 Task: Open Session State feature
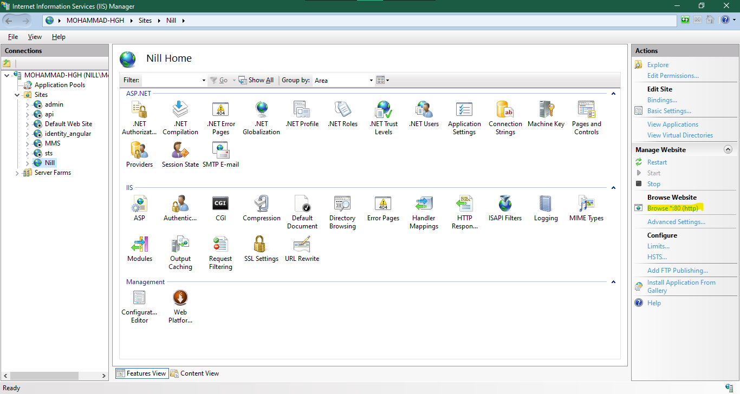coord(180,155)
